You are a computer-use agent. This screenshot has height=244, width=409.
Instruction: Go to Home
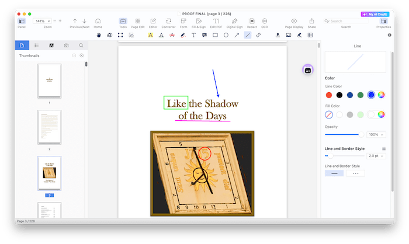[98, 23]
